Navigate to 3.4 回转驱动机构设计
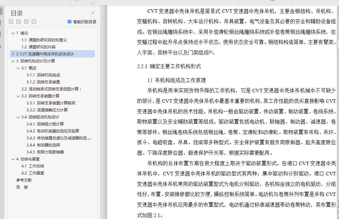 [40, 117]
